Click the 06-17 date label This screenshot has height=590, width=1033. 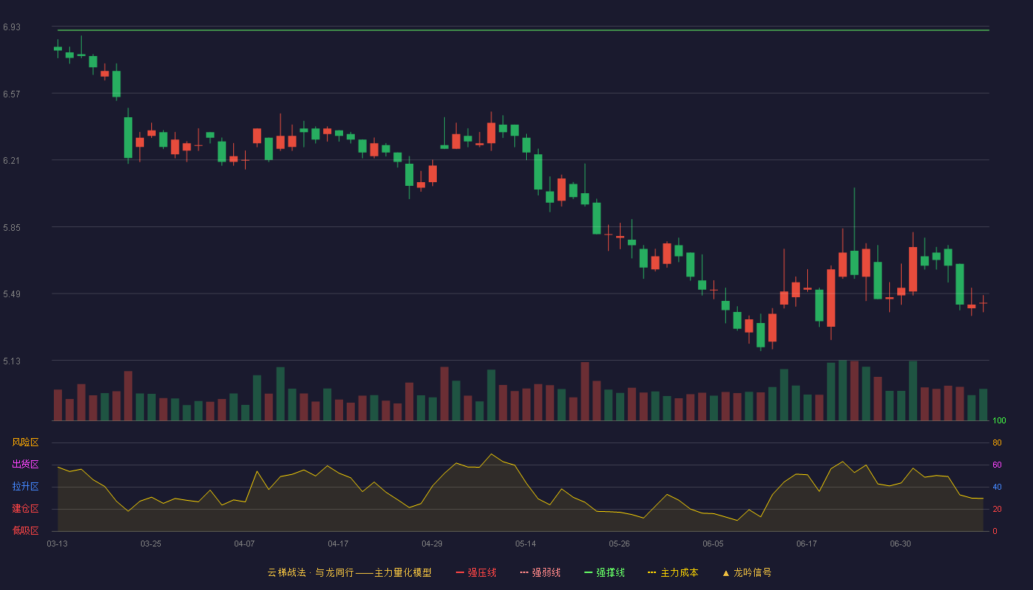806,544
